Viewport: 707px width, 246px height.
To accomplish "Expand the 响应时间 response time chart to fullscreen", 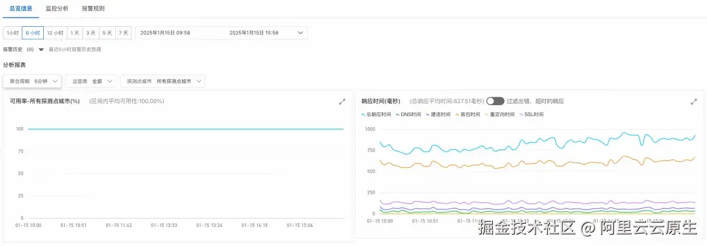I will click(x=693, y=102).
